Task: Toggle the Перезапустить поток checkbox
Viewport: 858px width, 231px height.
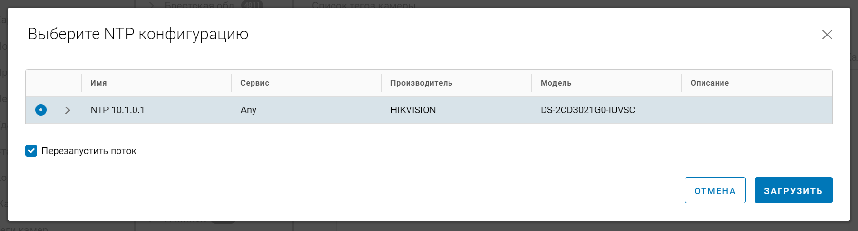Action: pyautogui.click(x=31, y=151)
